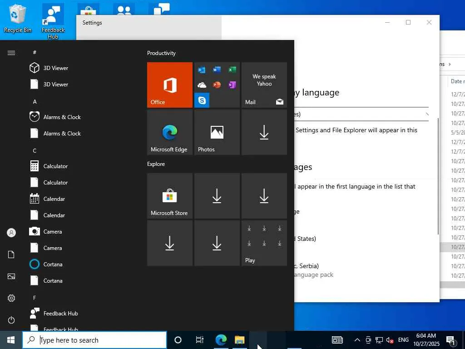
Task: Open Documents from the Start rail
Action: tap(11, 254)
